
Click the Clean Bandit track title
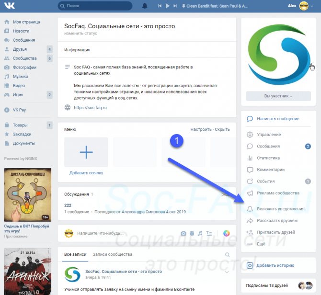[x=217, y=6]
